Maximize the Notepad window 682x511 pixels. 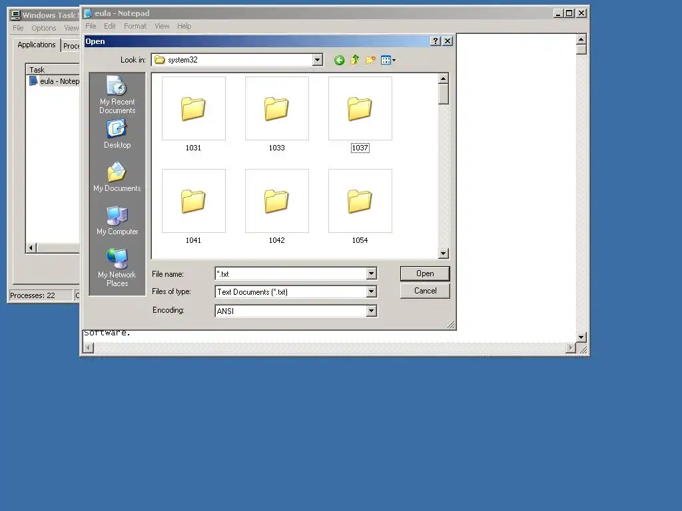[569, 13]
